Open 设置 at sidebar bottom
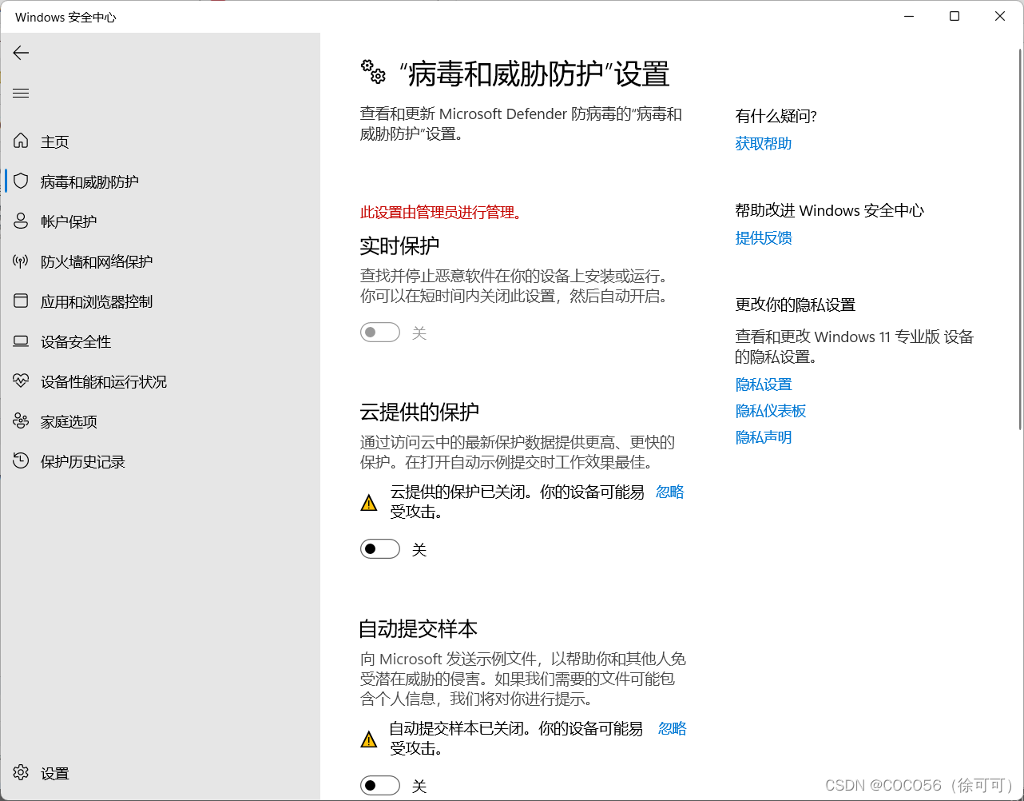Image resolution: width=1024 pixels, height=801 pixels. (x=160, y=773)
